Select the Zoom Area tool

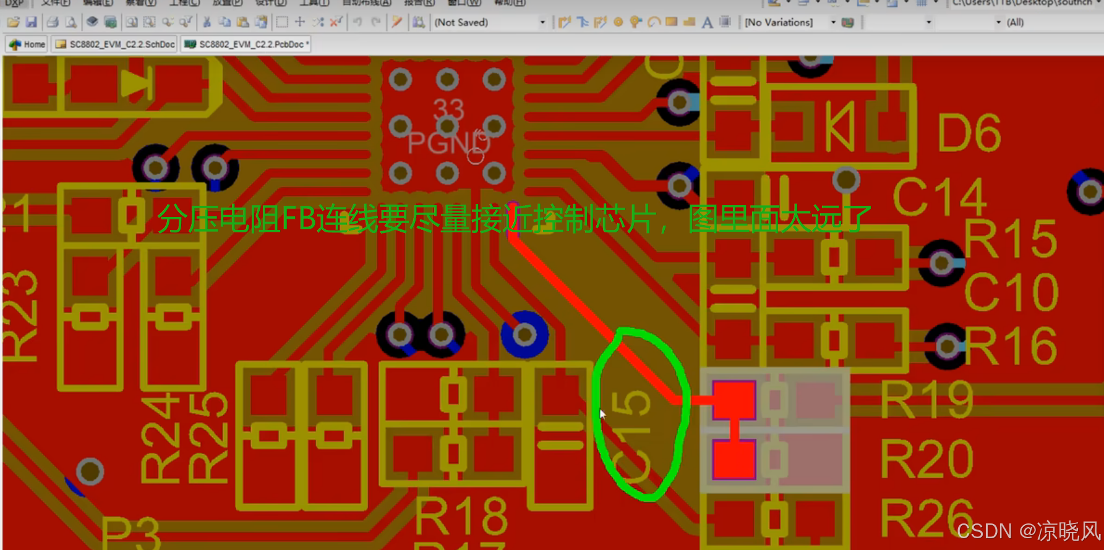coord(149,22)
